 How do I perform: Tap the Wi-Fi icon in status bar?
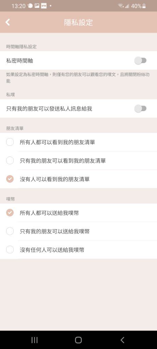click(x=121, y=6)
